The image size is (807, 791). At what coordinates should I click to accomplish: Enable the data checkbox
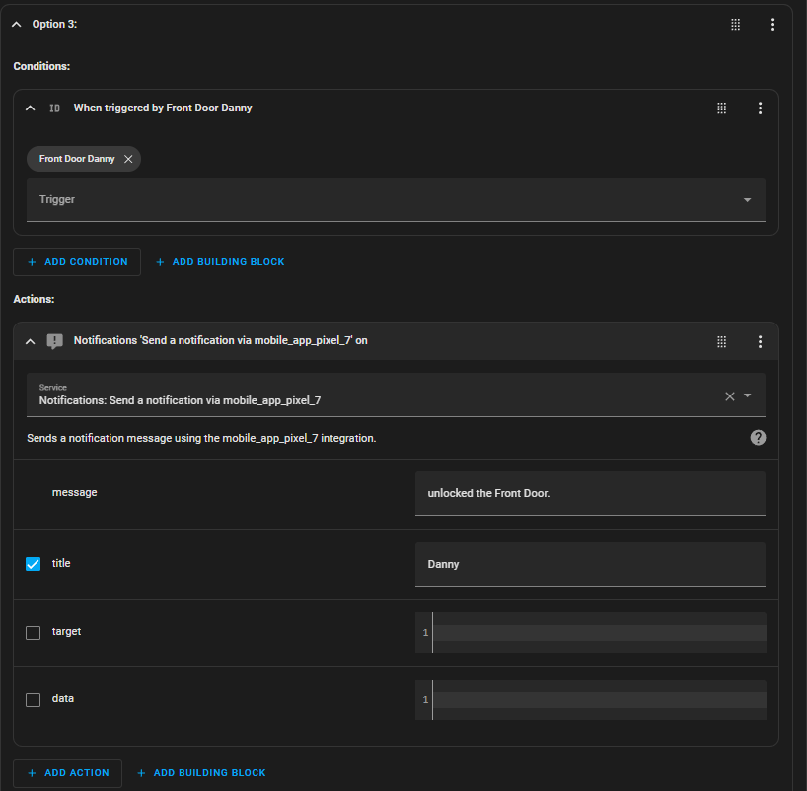(33, 700)
